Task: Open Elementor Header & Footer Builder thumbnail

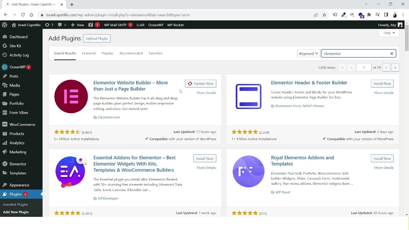Action: (249, 96)
